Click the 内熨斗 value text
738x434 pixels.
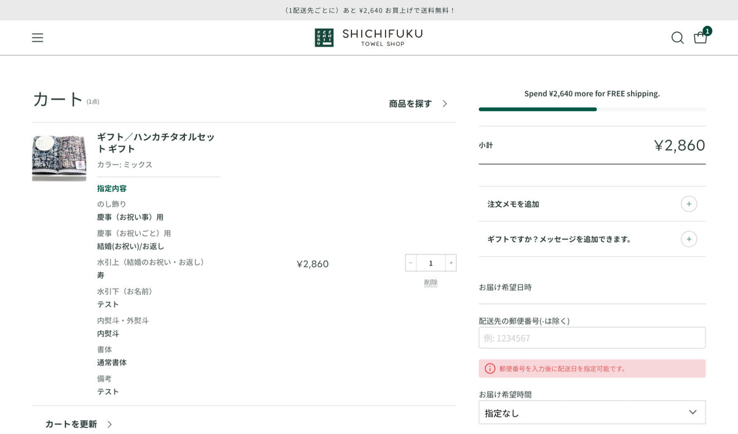[108, 334]
